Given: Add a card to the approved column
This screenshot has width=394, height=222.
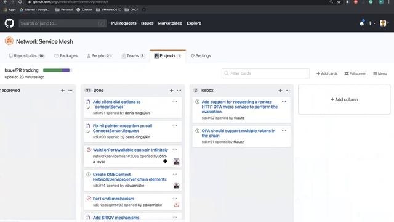Looking at the screenshot, I should (63, 91).
